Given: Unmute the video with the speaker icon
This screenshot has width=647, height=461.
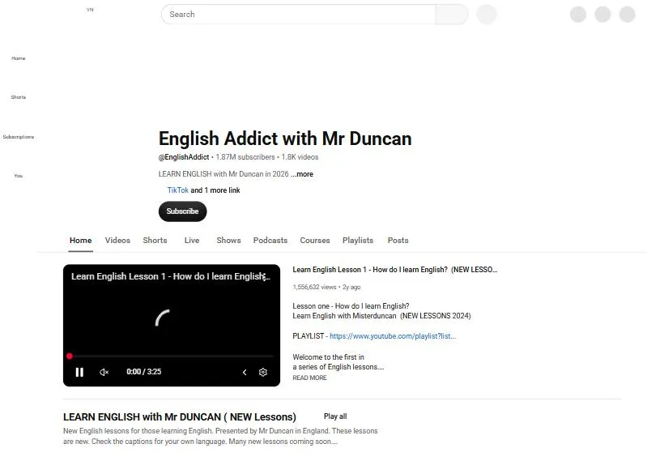Looking at the screenshot, I should pos(104,372).
